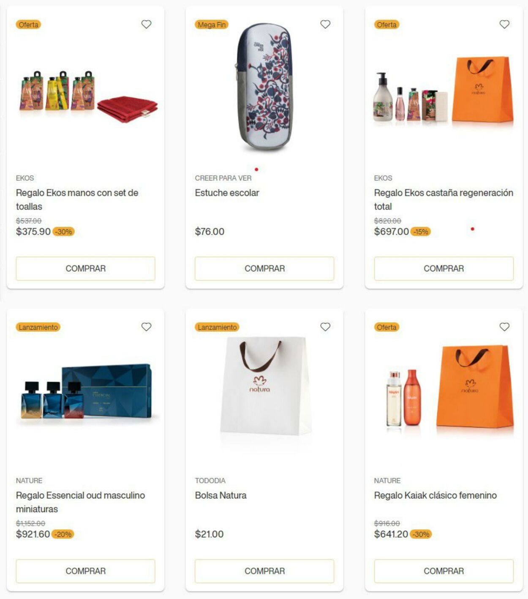528x599 pixels.
Task: Click COMPRAR for Bolsa Natura
Action: [x=264, y=571]
